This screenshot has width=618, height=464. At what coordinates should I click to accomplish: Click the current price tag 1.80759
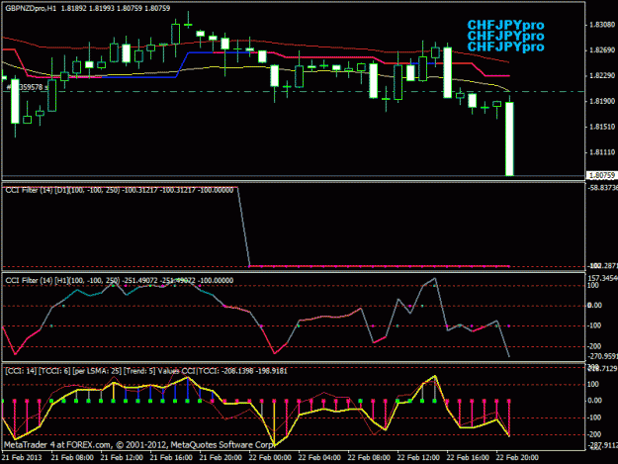(x=601, y=175)
